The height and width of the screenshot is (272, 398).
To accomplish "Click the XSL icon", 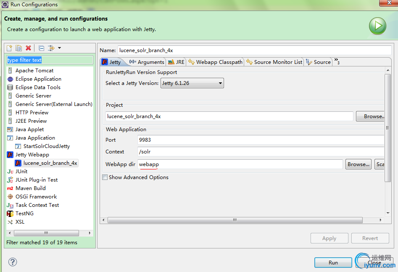I will [10, 222].
